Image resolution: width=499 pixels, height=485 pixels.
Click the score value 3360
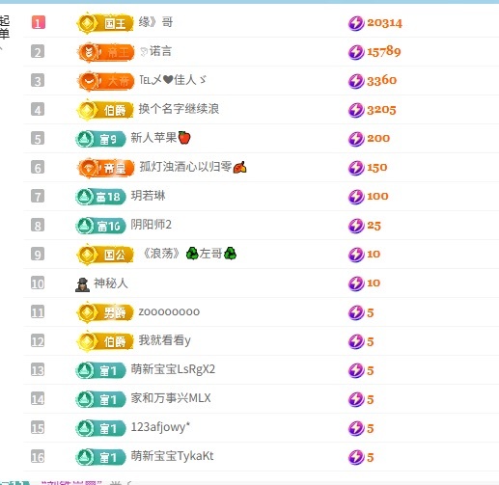(x=382, y=81)
